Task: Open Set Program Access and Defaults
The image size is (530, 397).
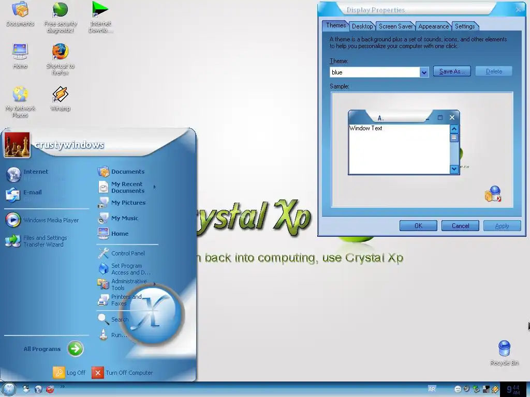Action: tap(124, 269)
